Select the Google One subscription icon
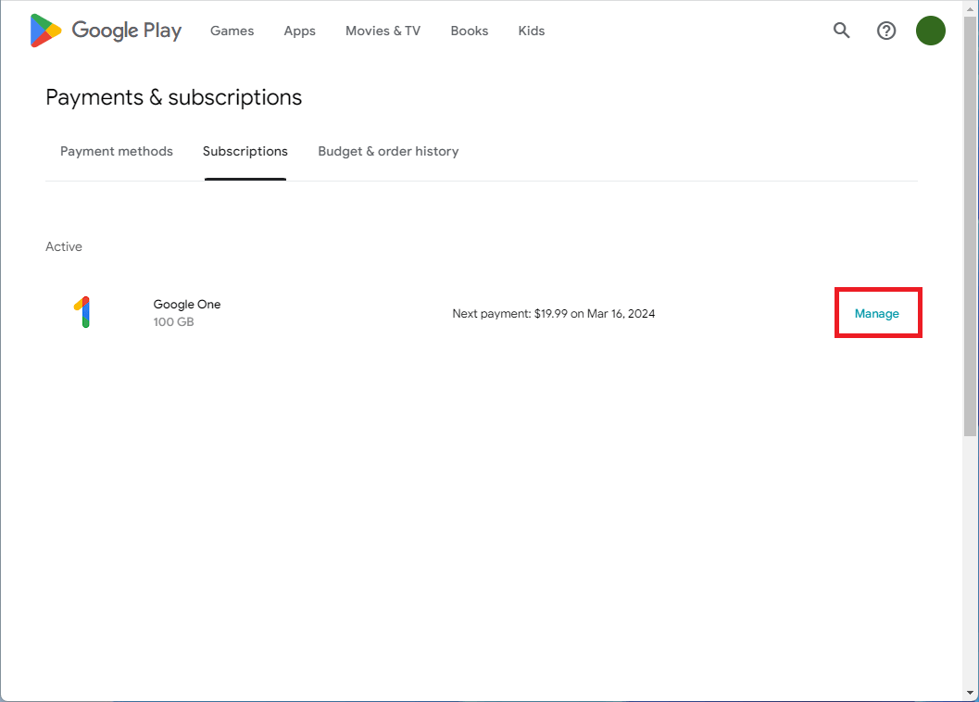The width and height of the screenshot is (979, 702). (84, 312)
